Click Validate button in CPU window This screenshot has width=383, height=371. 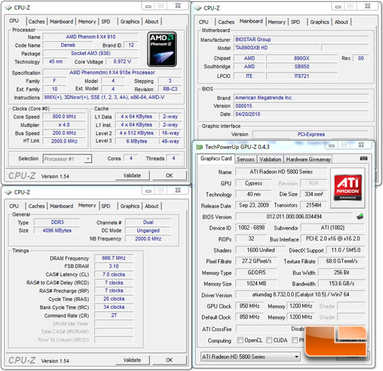(x=132, y=175)
